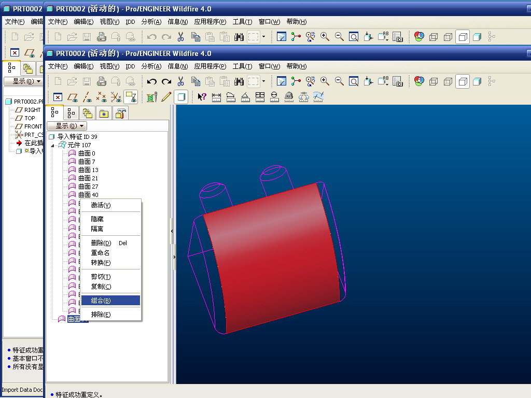The height and width of the screenshot is (398, 531).
Task: Click Orient mode icon in front window
Action: point(310,81)
